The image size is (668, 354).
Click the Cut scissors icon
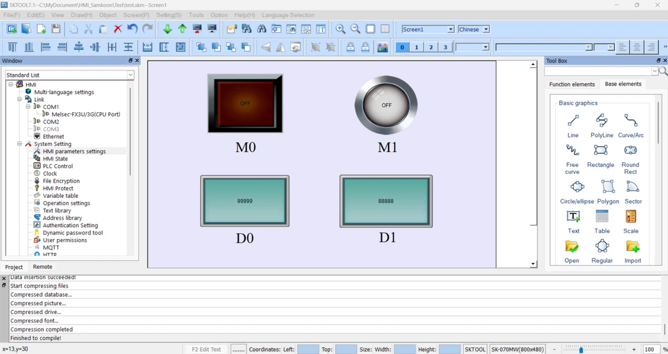tap(88, 29)
